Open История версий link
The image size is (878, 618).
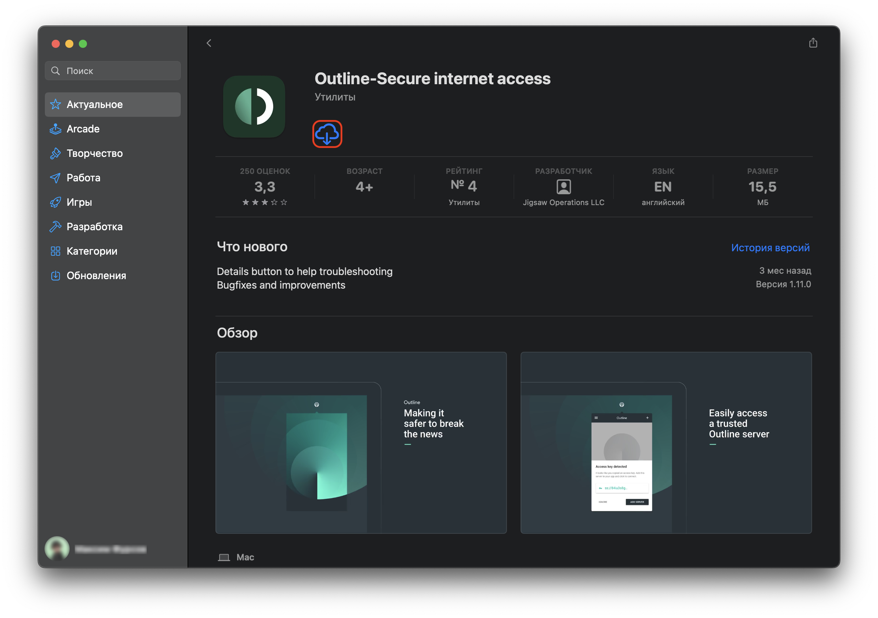pyautogui.click(x=770, y=248)
